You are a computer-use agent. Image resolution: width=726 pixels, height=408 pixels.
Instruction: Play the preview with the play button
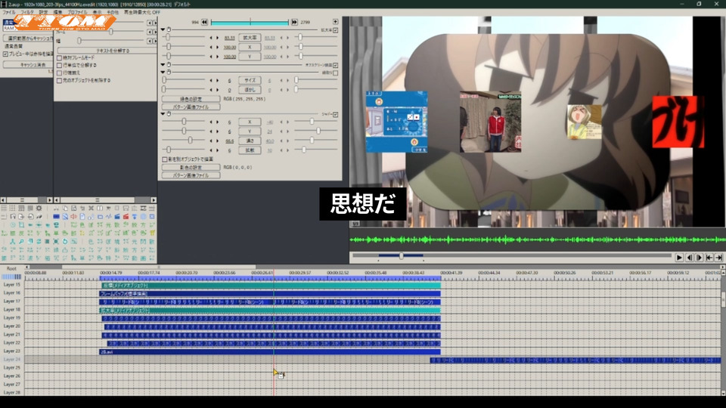click(x=679, y=258)
